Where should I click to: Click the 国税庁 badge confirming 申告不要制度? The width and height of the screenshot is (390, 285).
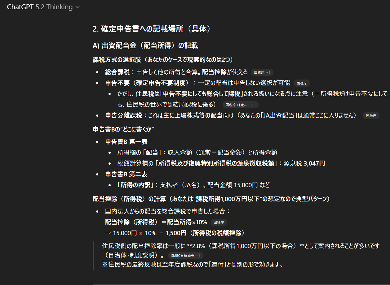302,83
